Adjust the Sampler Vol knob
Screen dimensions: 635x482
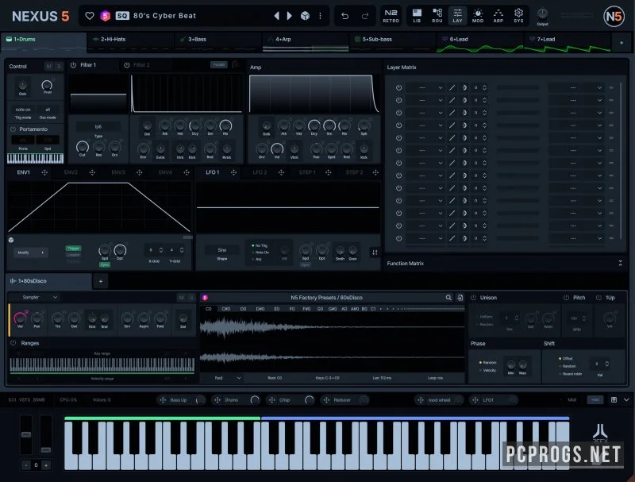(x=20, y=318)
